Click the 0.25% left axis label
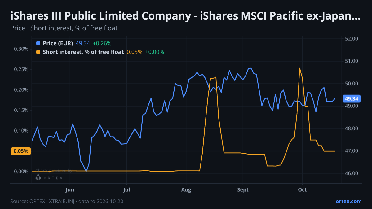Screen dimensions: 372x209 point(22,69)
